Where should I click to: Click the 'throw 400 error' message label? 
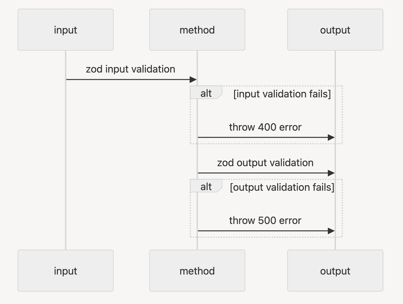click(x=265, y=127)
